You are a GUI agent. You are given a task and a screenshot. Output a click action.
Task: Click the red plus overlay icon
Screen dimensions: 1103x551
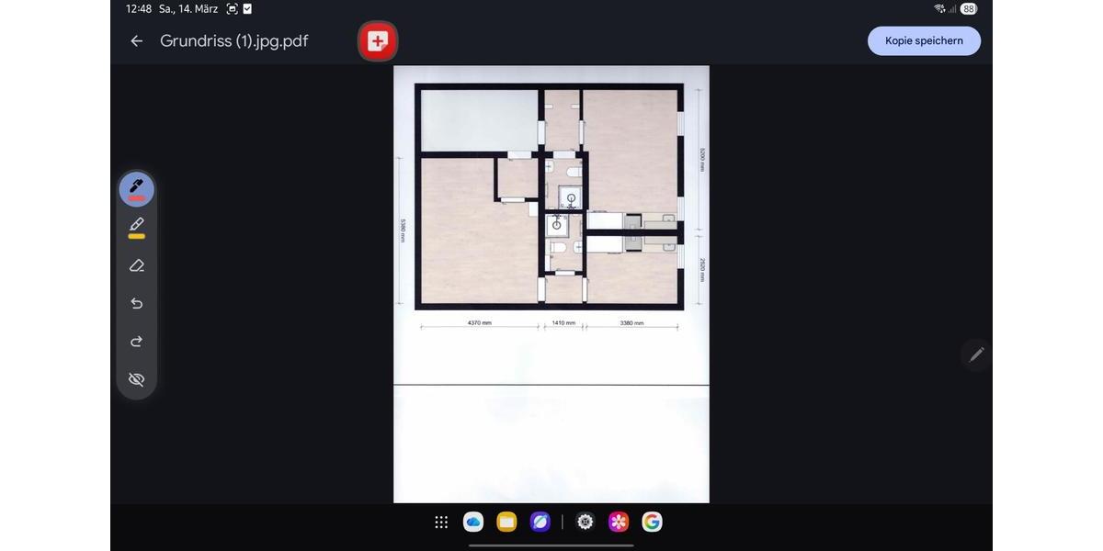pos(377,41)
